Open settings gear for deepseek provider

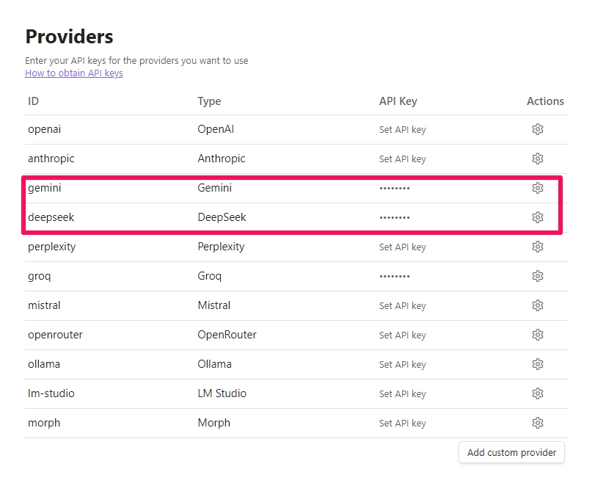pyautogui.click(x=537, y=217)
